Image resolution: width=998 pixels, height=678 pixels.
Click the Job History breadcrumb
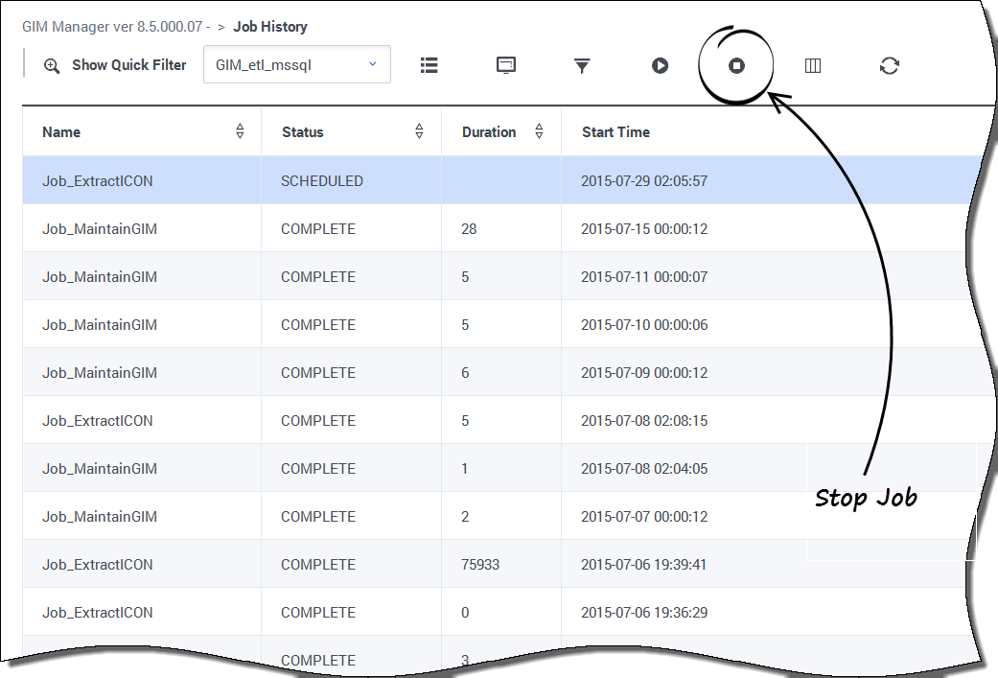(x=270, y=27)
